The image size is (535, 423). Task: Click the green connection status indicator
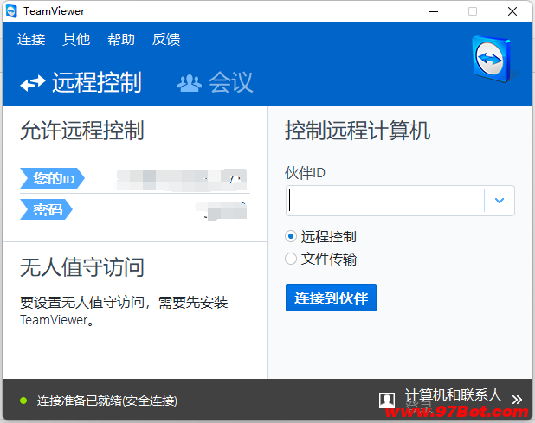23,401
